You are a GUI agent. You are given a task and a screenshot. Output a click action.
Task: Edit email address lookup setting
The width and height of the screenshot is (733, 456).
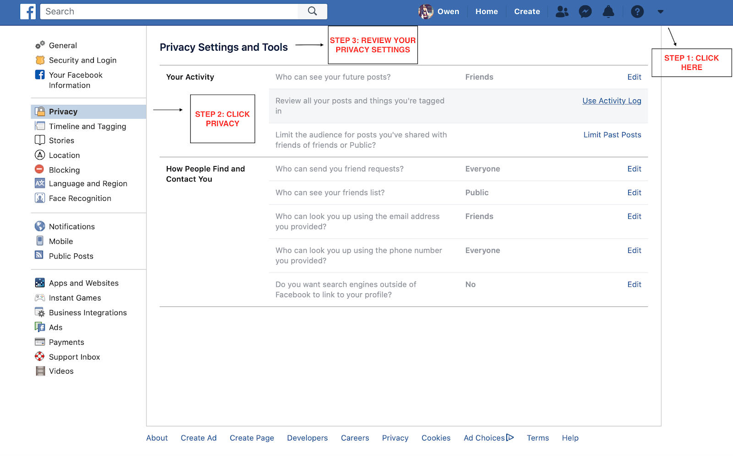coord(634,216)
